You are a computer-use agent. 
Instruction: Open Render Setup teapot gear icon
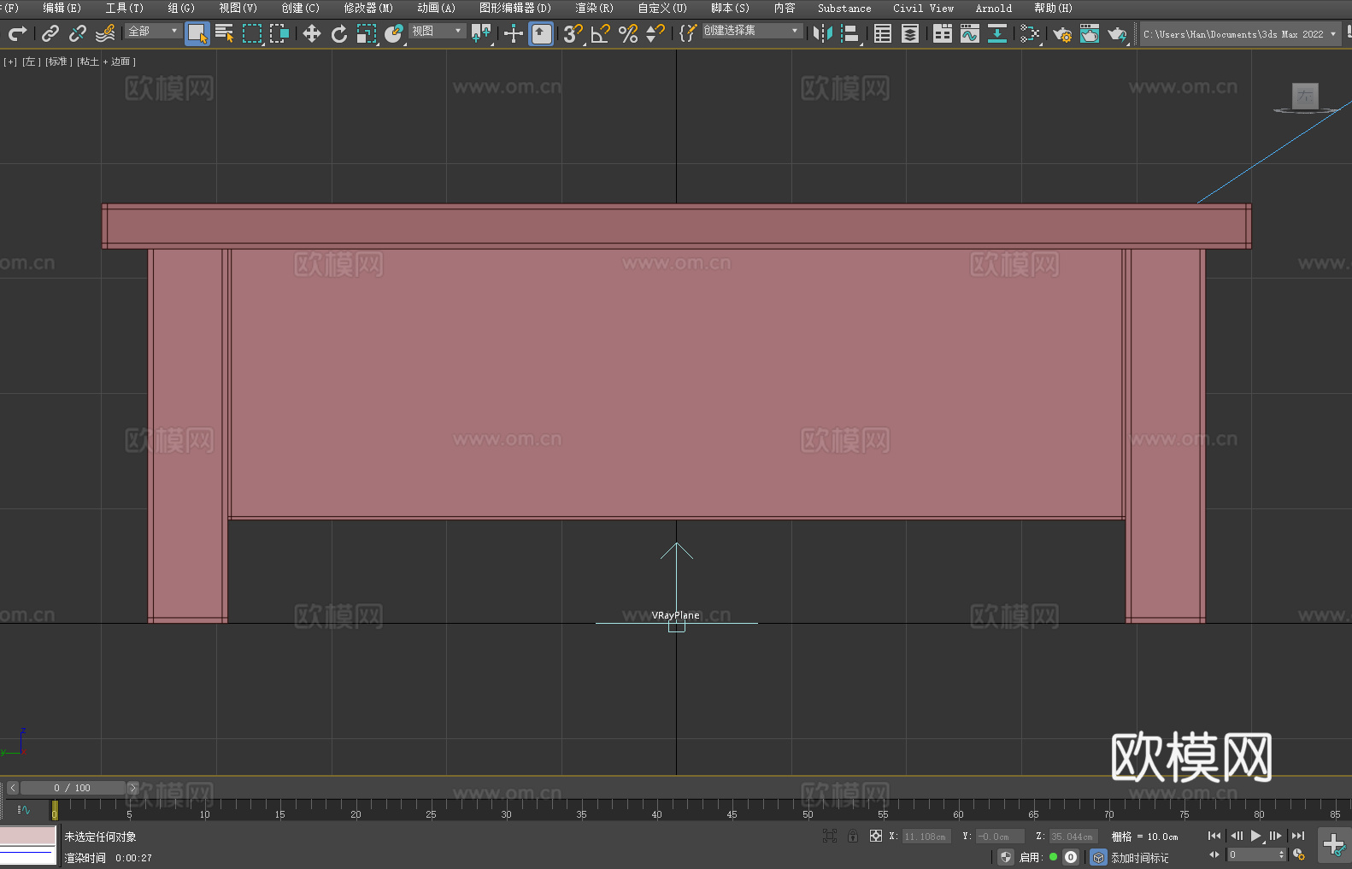coord(1062,33)
